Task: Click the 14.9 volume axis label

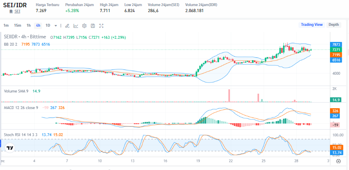Action: tap(336, 100)
